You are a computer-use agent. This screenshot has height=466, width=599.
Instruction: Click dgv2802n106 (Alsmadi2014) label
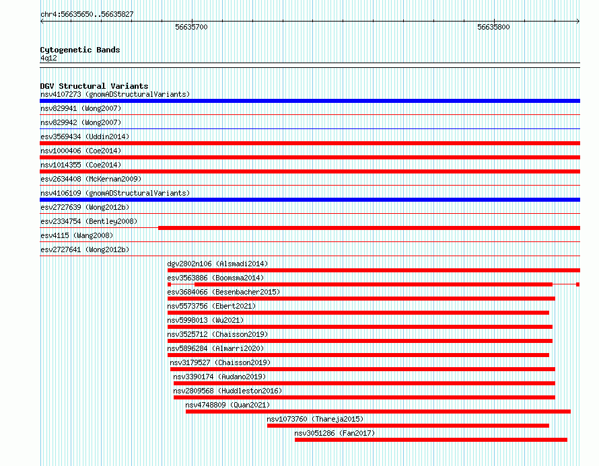(218, 264)
